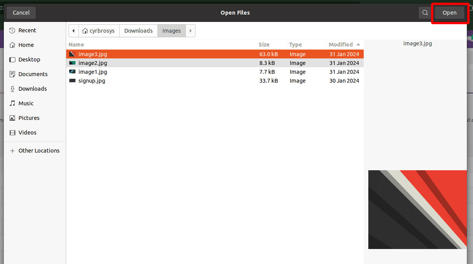Click the image3.jpg preview filename label

coord(418,43)
